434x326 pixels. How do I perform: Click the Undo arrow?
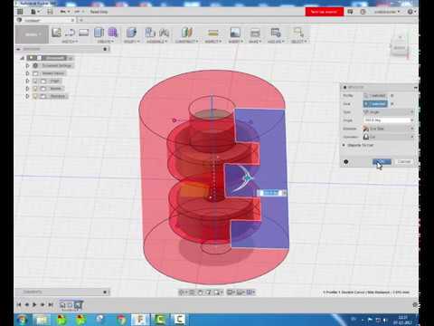(63, 12)
